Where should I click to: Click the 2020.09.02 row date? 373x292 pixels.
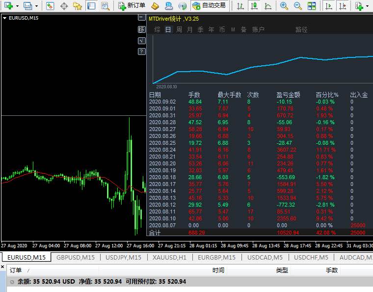[162, 102]
